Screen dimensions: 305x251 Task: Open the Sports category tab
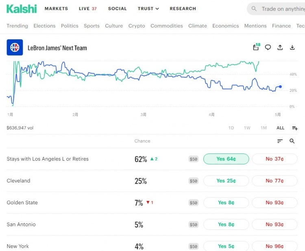pos(91,26)
